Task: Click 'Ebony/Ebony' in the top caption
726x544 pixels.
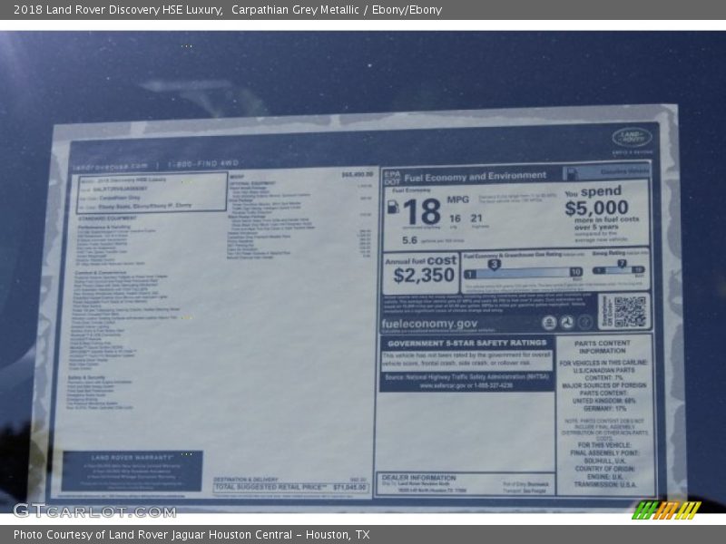Action: 407,10
